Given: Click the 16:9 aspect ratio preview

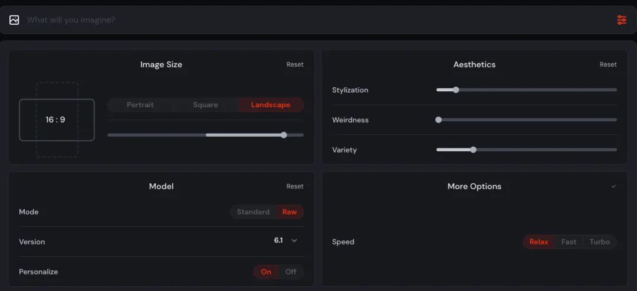Looking at the screenshot, I should 56,120.
